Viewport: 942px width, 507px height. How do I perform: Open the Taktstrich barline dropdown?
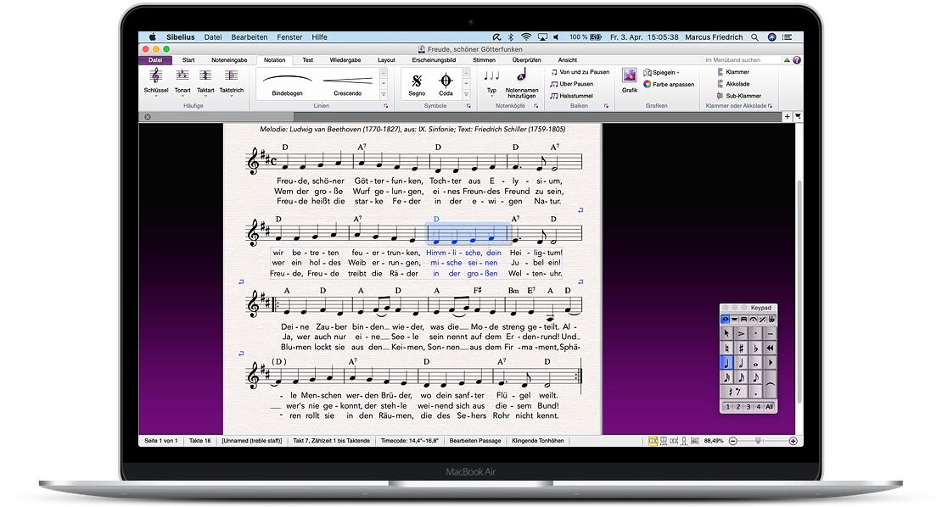coord(232,81)
